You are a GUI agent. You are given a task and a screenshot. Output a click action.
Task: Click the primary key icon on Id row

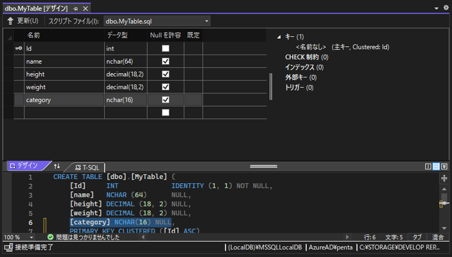18,48
